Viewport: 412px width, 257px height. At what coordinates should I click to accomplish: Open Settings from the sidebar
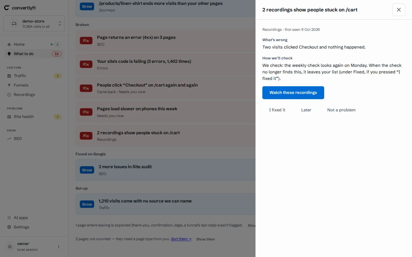point(34,227)
